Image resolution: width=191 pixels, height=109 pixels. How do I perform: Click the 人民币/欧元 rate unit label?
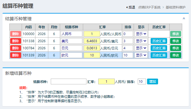[x=109, y=55]
